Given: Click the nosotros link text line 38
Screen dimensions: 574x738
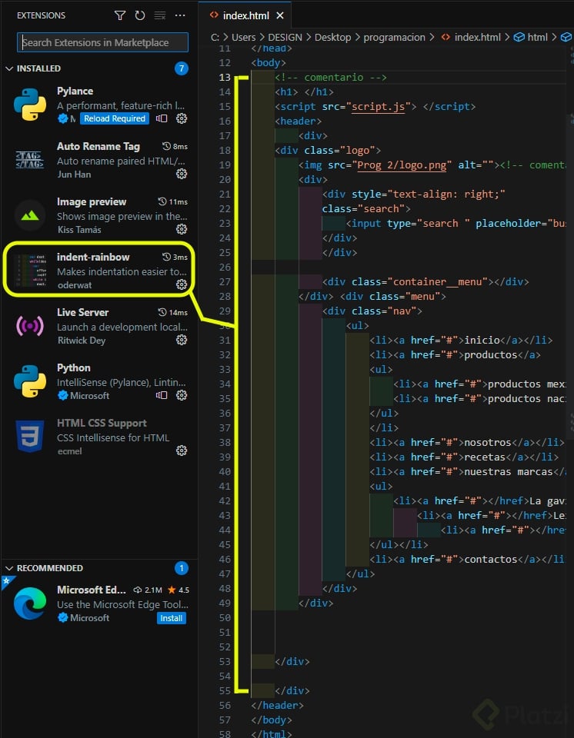Looking at the screenshot, I should click(488, 443).
